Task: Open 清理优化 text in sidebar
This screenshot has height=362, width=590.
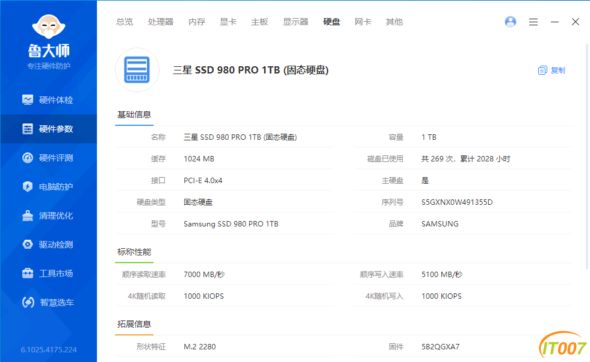Action: pos(56,216)
